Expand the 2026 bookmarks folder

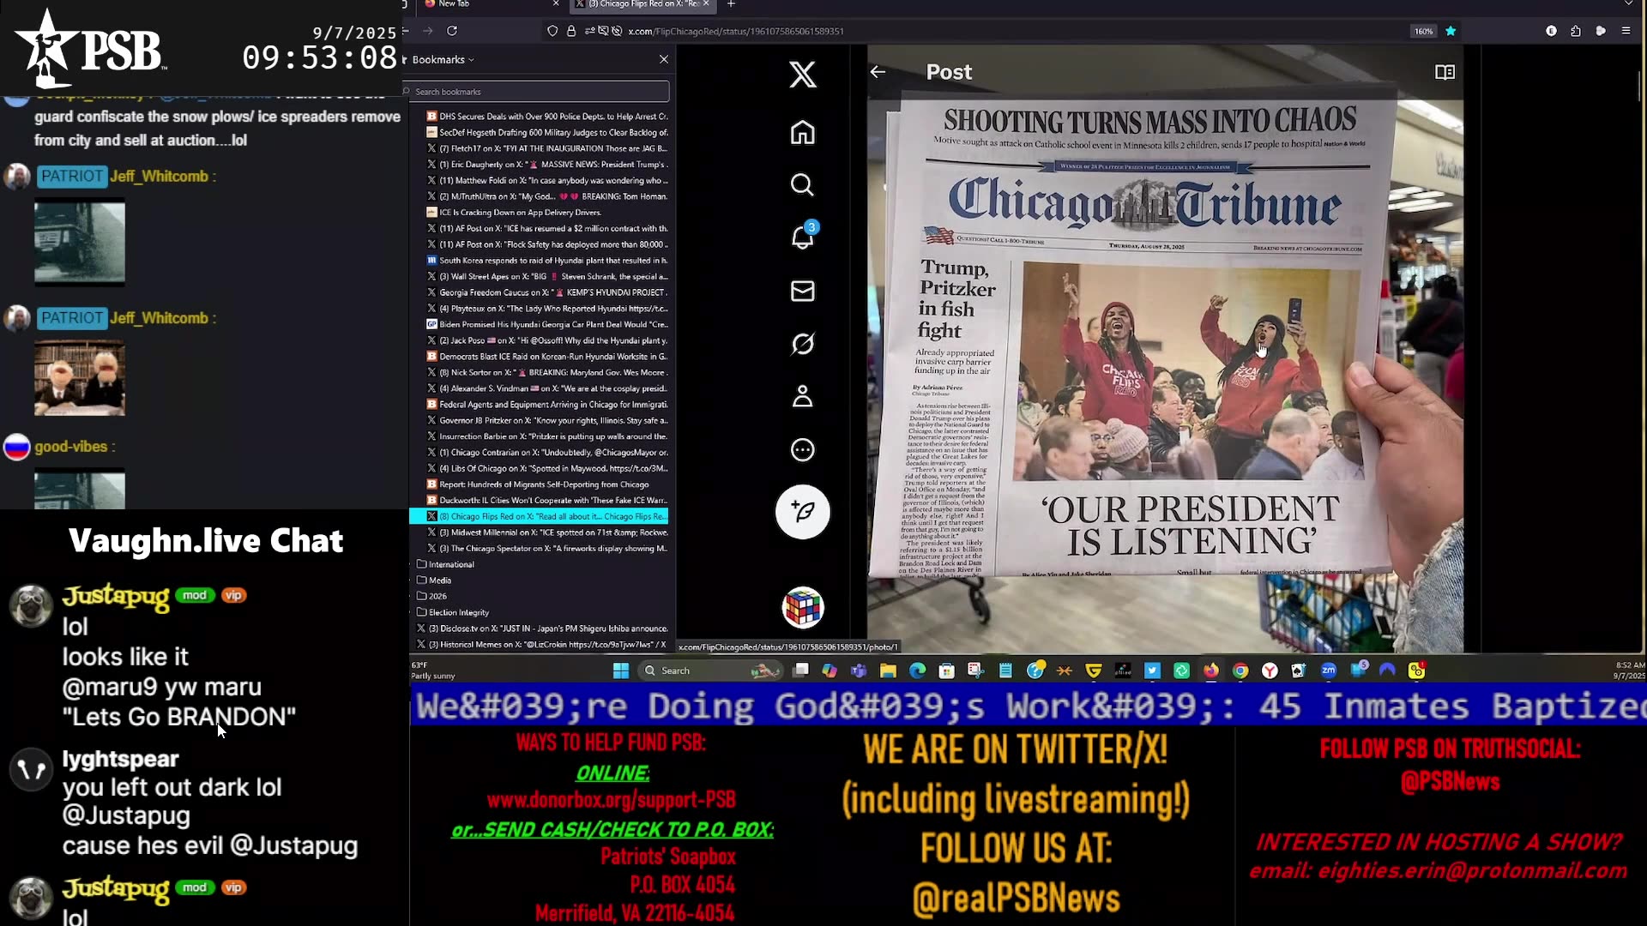click(437, 596)
